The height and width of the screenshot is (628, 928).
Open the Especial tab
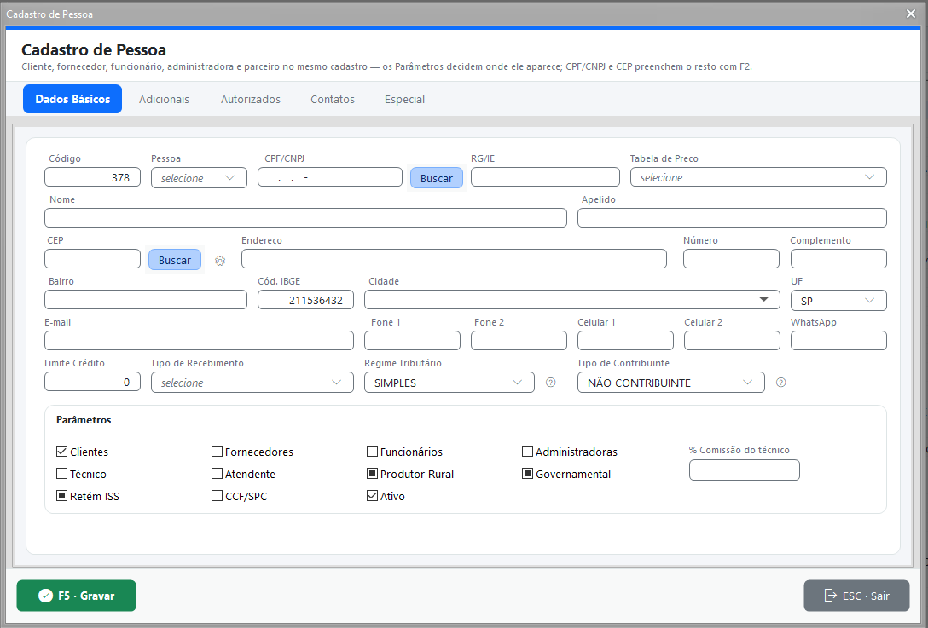coord(405,100)
